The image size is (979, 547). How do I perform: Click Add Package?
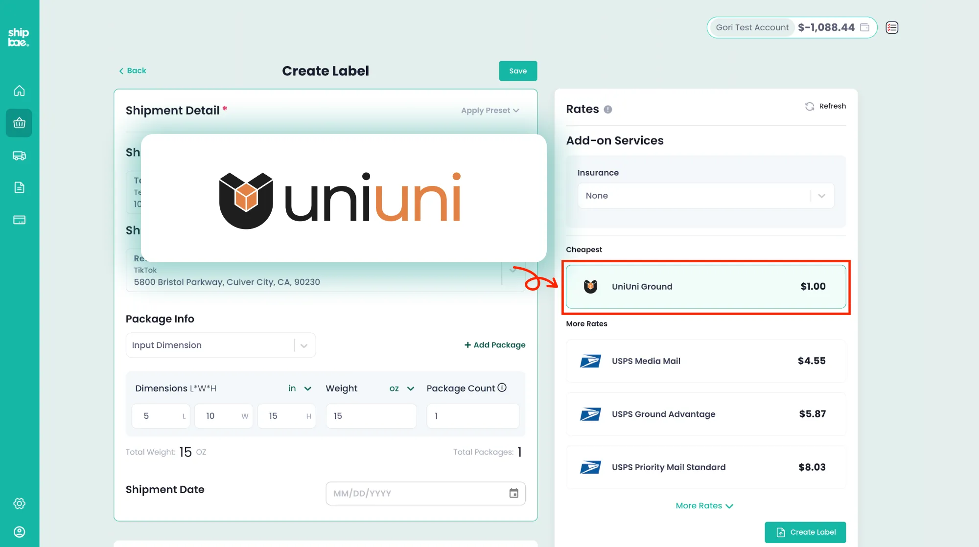point(495,345)
